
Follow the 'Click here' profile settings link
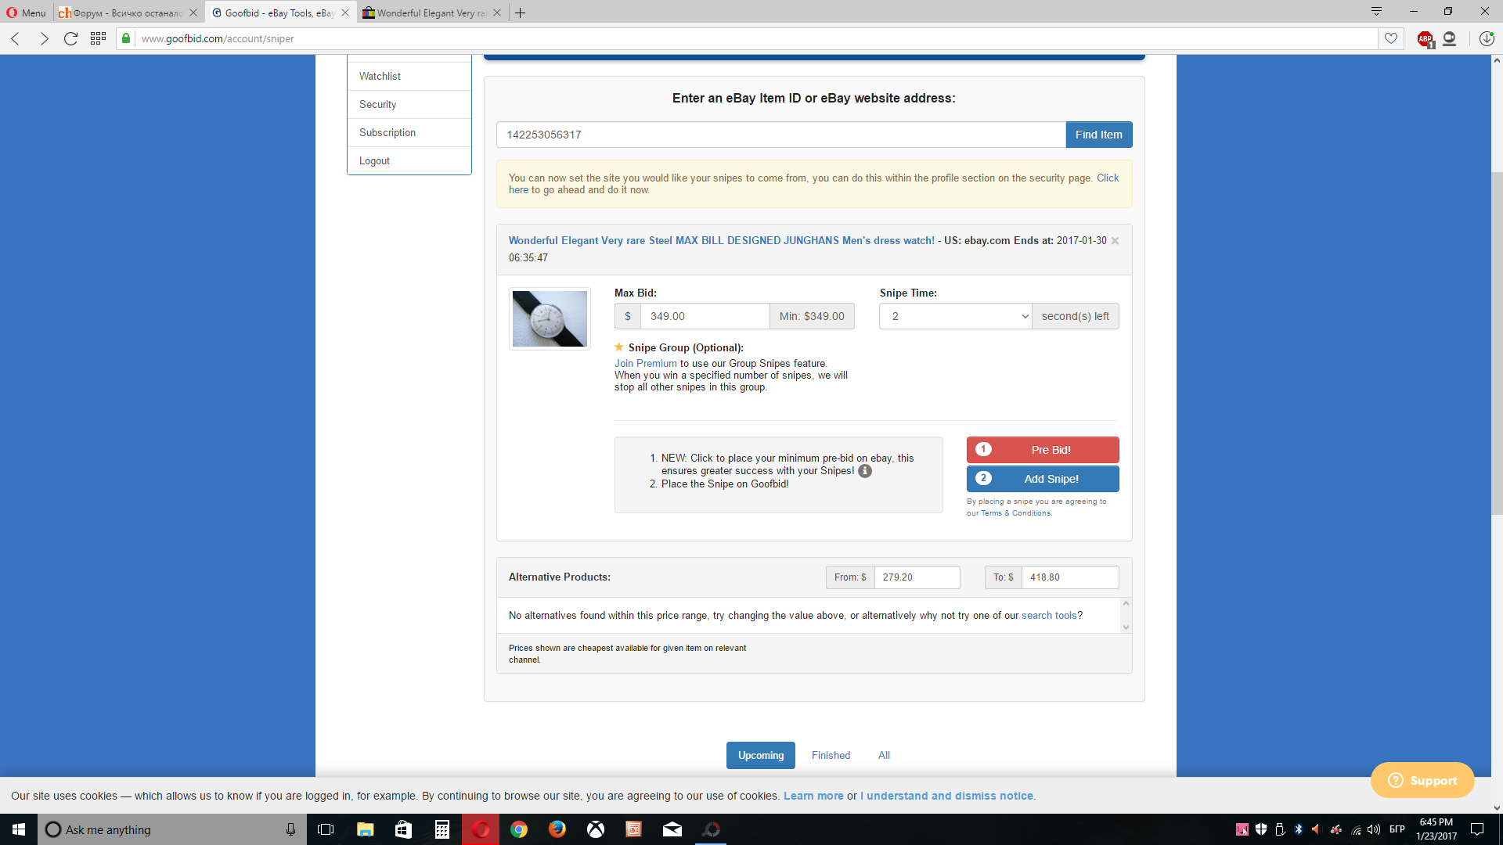point(1107,178)
